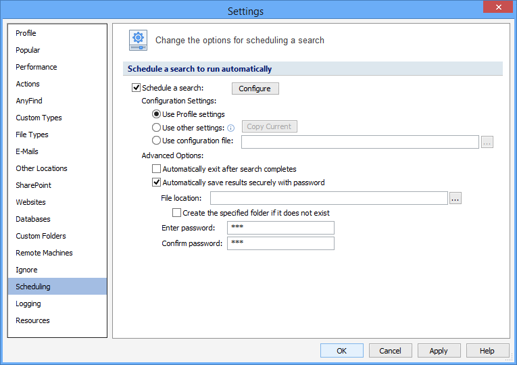Go to the Logging settings section
The image size is (517, 365).
28,303
